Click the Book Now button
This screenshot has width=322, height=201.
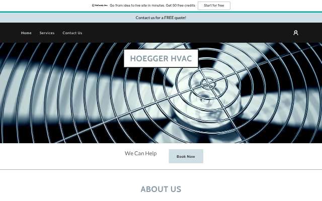coord(186,156)
